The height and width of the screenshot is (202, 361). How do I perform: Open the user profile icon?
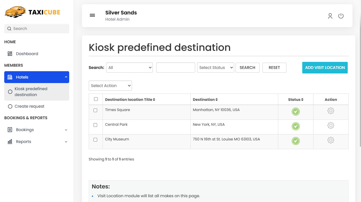pos(330,16)
